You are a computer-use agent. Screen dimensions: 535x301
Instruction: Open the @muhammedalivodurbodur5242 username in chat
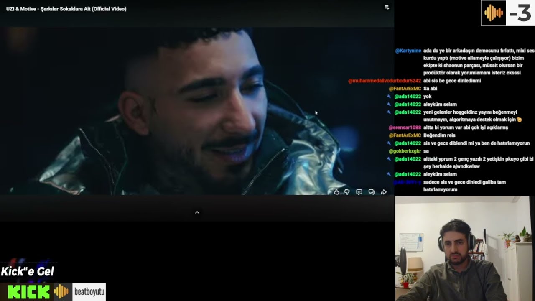pos(384,81)
